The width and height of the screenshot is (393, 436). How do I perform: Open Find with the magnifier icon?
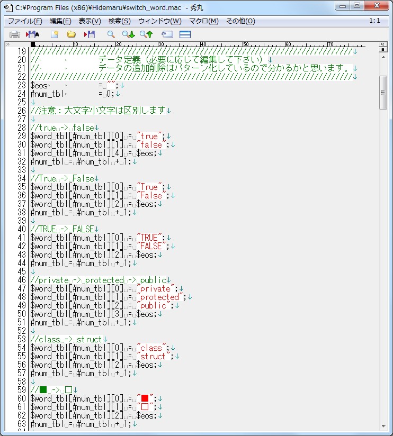[111, 34]
